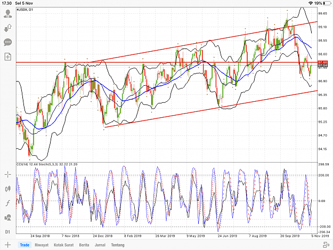Image resolution: width=333 pixels, height=250 pixels.
Task: Tap the plus icon in bottom bar
Action: pyautogui.click(x=7, y=245)
